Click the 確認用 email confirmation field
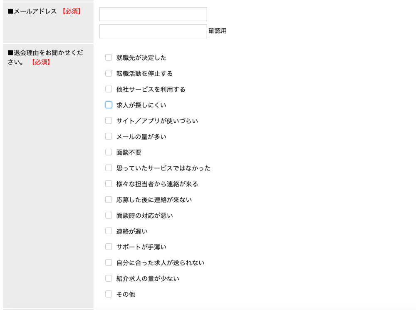The width and height of the screenshot is (416, 310). (153, 30)
